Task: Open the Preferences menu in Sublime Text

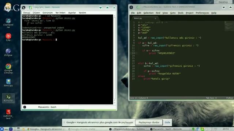Action: [x=202, y=13]
